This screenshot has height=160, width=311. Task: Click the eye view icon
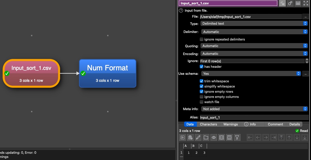[213, 137]
